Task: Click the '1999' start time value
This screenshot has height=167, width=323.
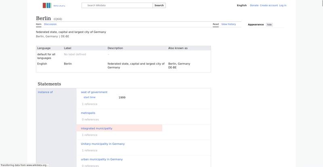Action: tap(122, 98)
